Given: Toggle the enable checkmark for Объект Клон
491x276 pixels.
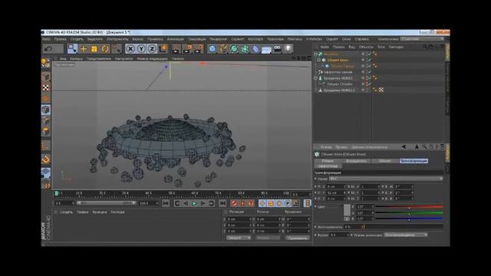Looking at the screenshot, I should click(x=369, y=60).
